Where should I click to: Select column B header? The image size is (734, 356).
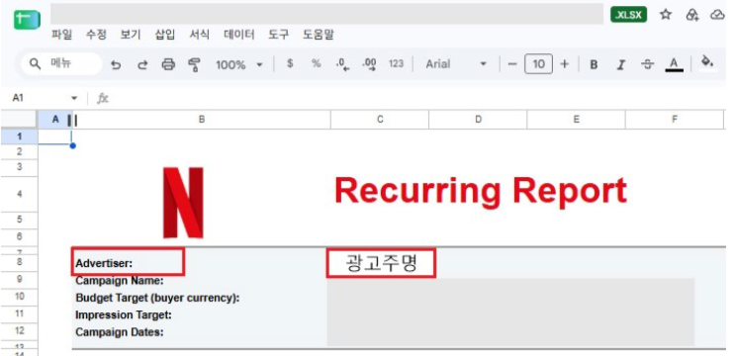(x=202, y=120)
